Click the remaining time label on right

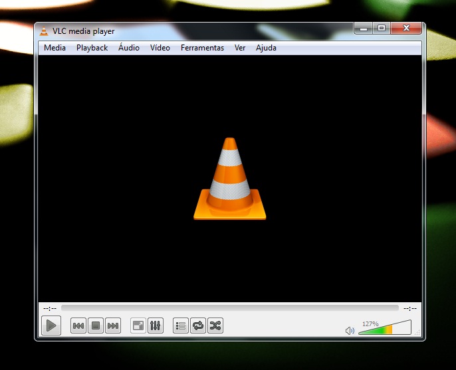pyautogui.click(x=410, y=308)
